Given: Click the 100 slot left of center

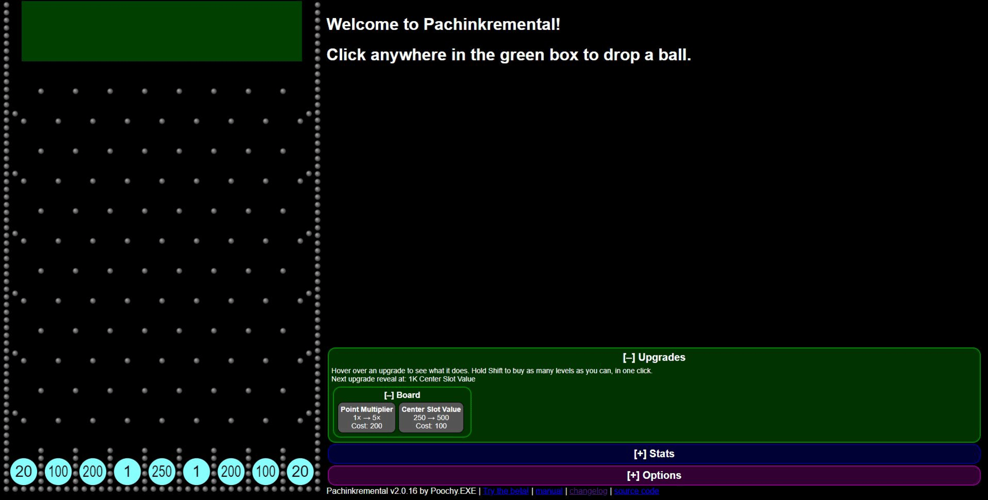Looking at the screenshot, I should coord(58,471).
